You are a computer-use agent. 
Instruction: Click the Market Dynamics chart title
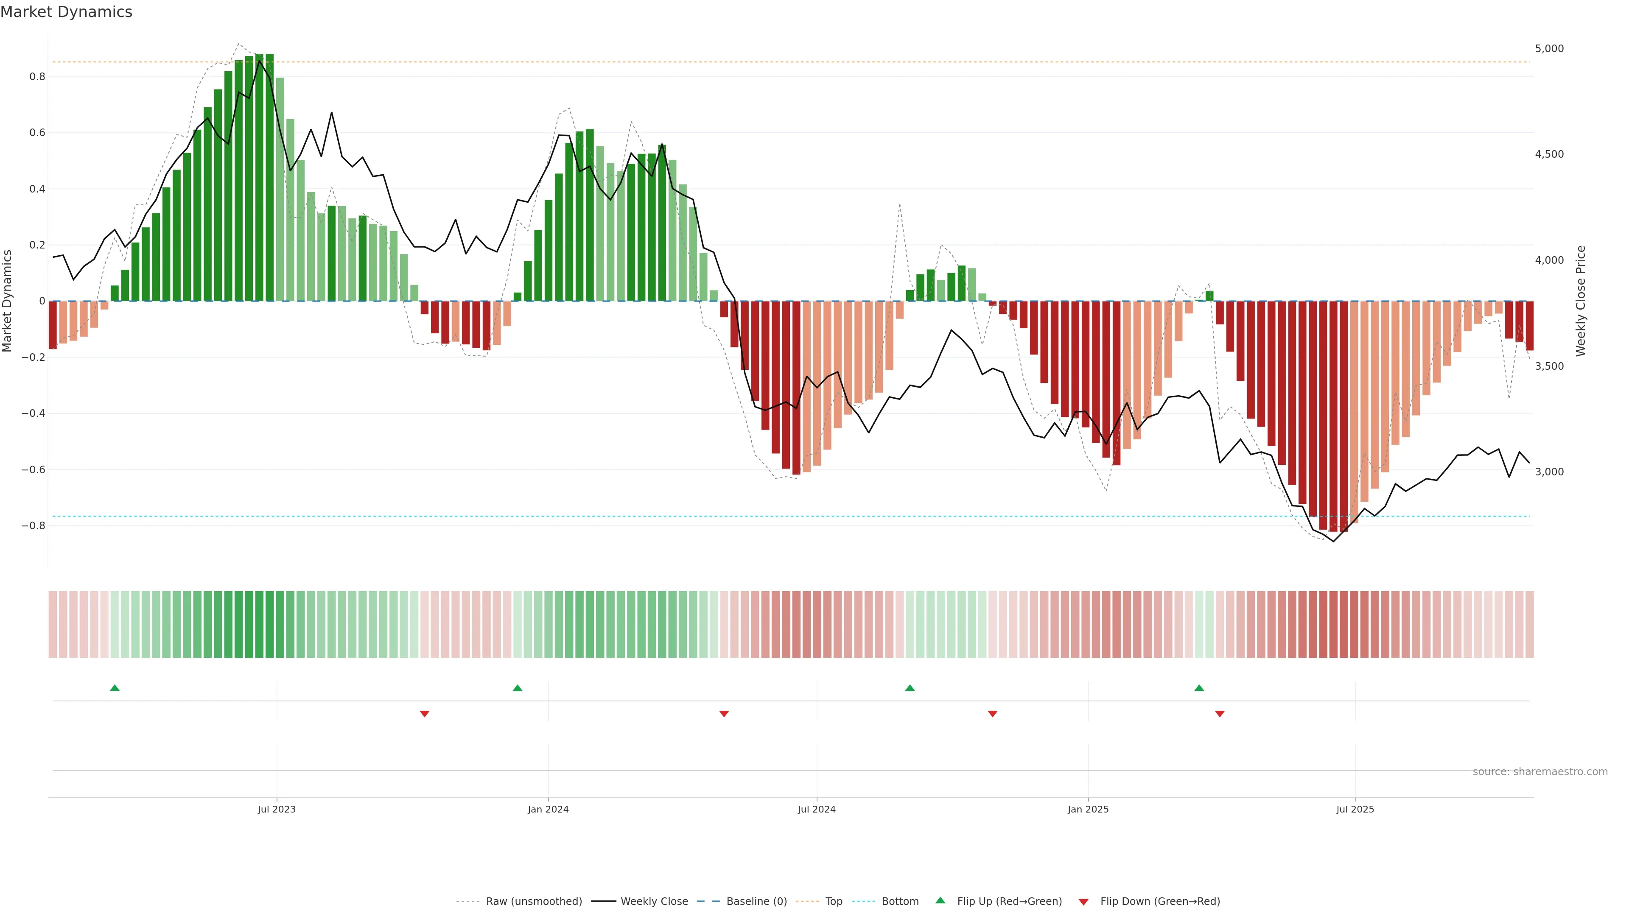point(67,12)
